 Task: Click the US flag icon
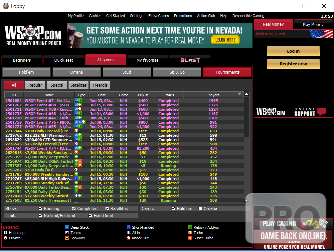pos(321,34)
